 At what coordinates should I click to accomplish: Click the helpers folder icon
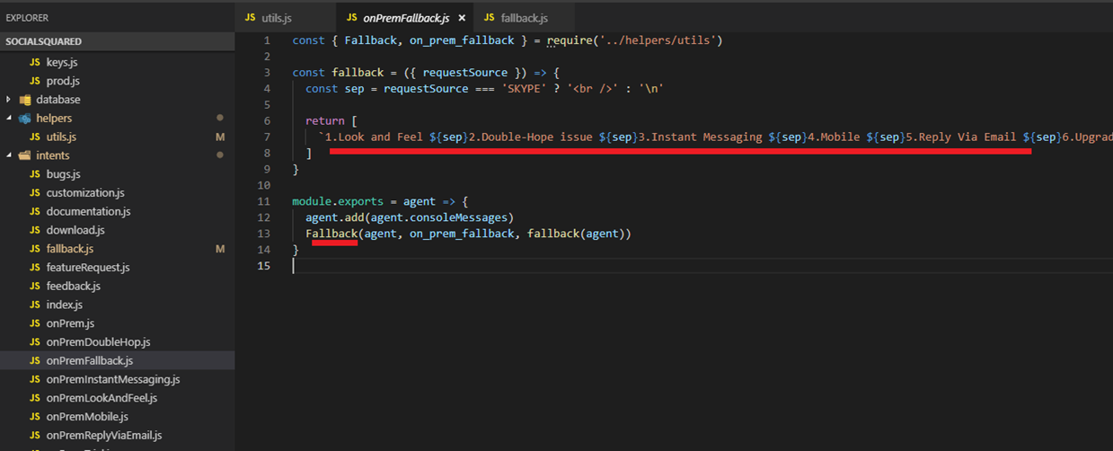(24, 119)
